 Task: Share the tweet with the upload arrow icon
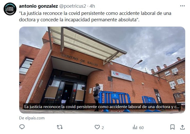[x=182, y=127]
